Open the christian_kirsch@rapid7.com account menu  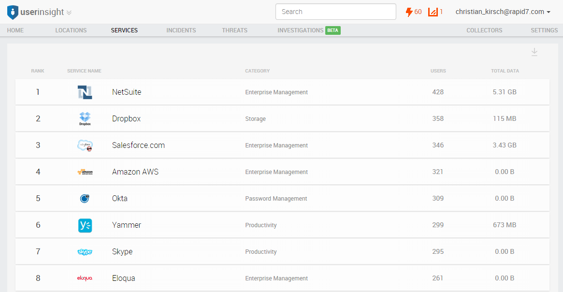pyautogui.click(x=503, y=12)
